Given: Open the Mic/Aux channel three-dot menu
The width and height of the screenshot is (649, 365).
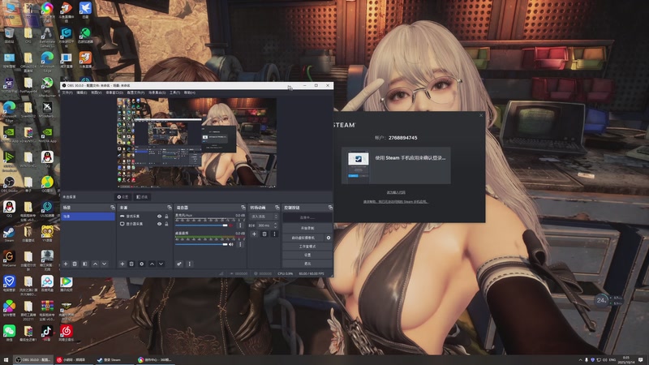Looking at the screenshot, I should point(240,225).
